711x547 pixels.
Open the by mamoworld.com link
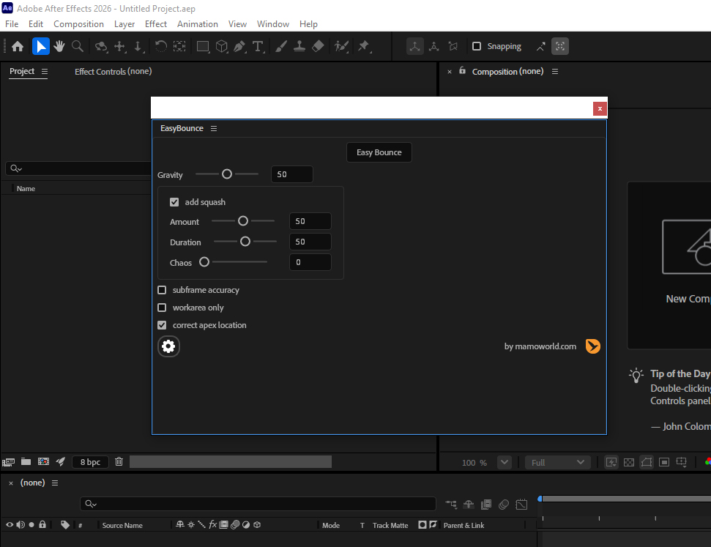[540, 346]
